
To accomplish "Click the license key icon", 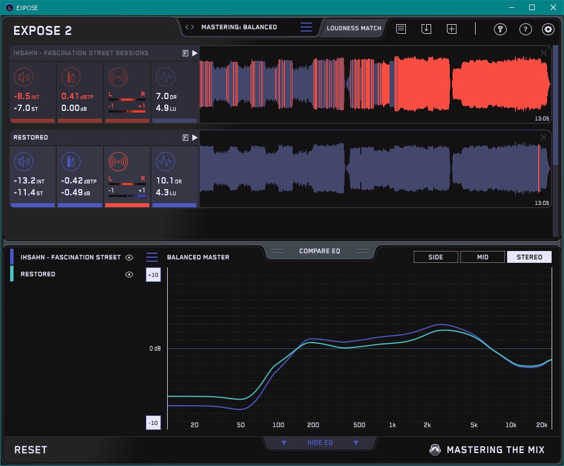I will [x=500, y=29].
